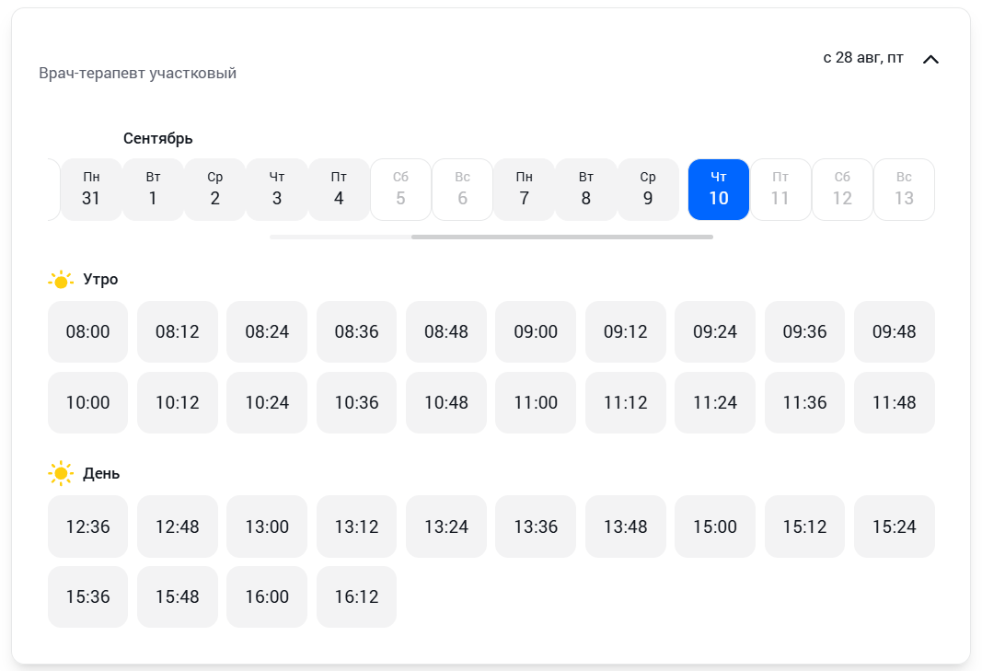
Task: Select Sunday 13 in the date strip
Action: pos(904,190)
